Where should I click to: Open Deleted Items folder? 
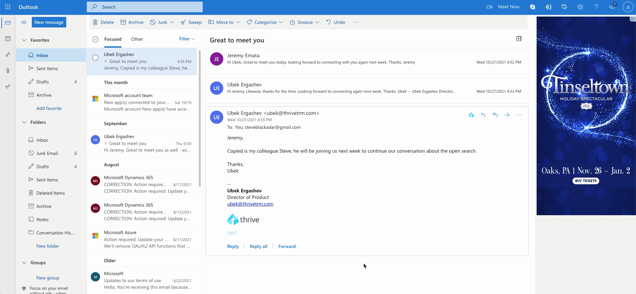51,193
